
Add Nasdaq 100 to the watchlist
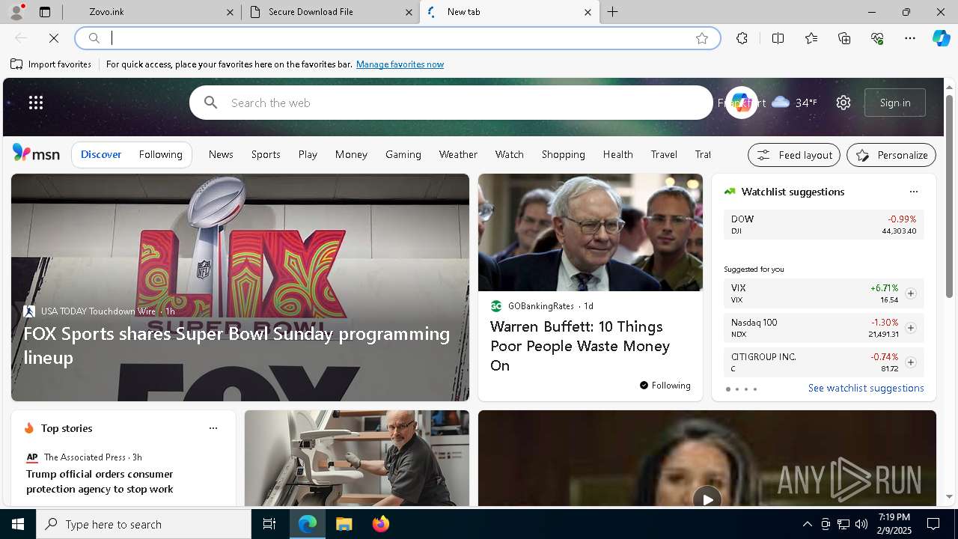(910, 328)
